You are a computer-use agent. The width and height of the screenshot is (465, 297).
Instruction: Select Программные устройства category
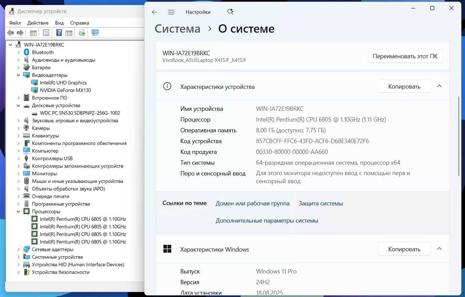tap(61, 204)
